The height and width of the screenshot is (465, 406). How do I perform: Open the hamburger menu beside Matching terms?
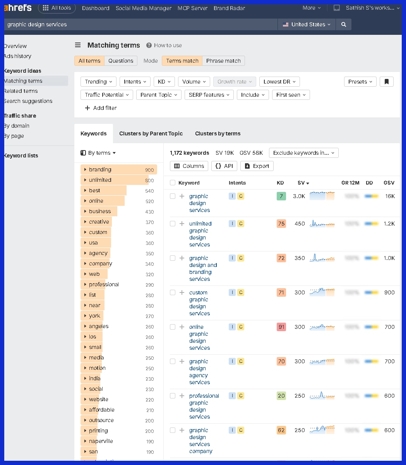click(78, 45)
